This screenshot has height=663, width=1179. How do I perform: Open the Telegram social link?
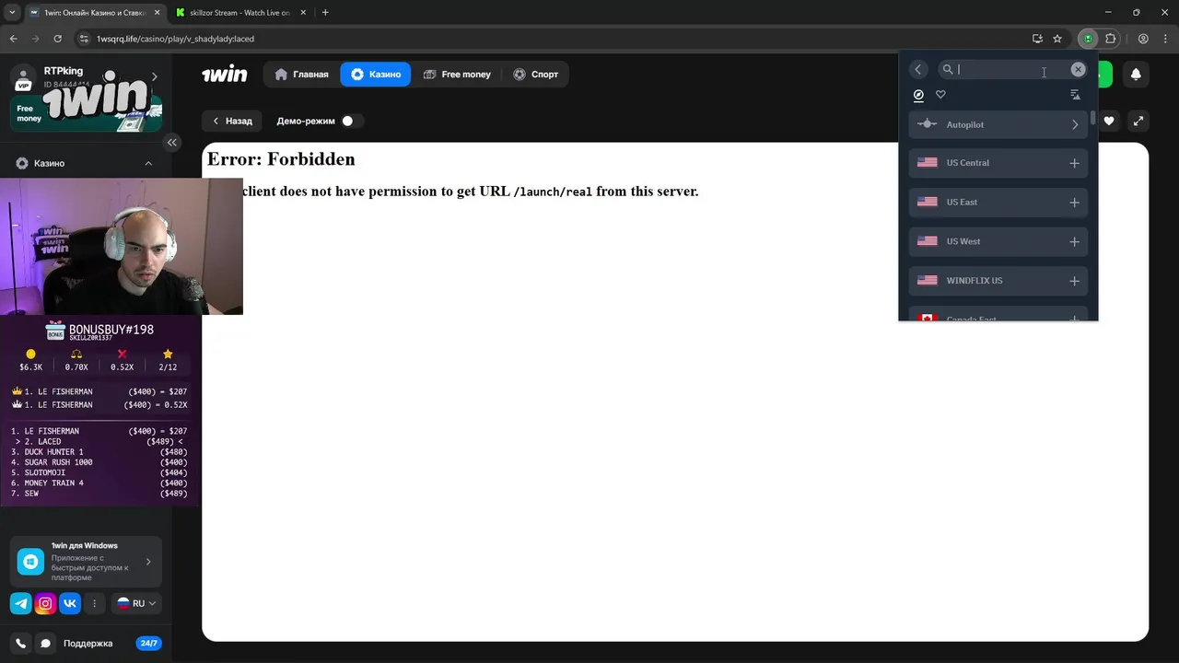coord(20,603)
